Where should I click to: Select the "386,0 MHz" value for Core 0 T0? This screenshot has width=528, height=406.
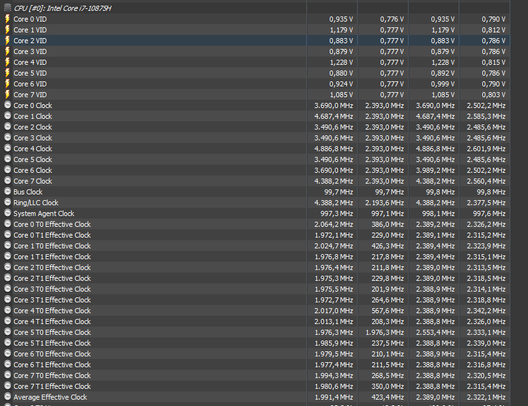point(387,224)
